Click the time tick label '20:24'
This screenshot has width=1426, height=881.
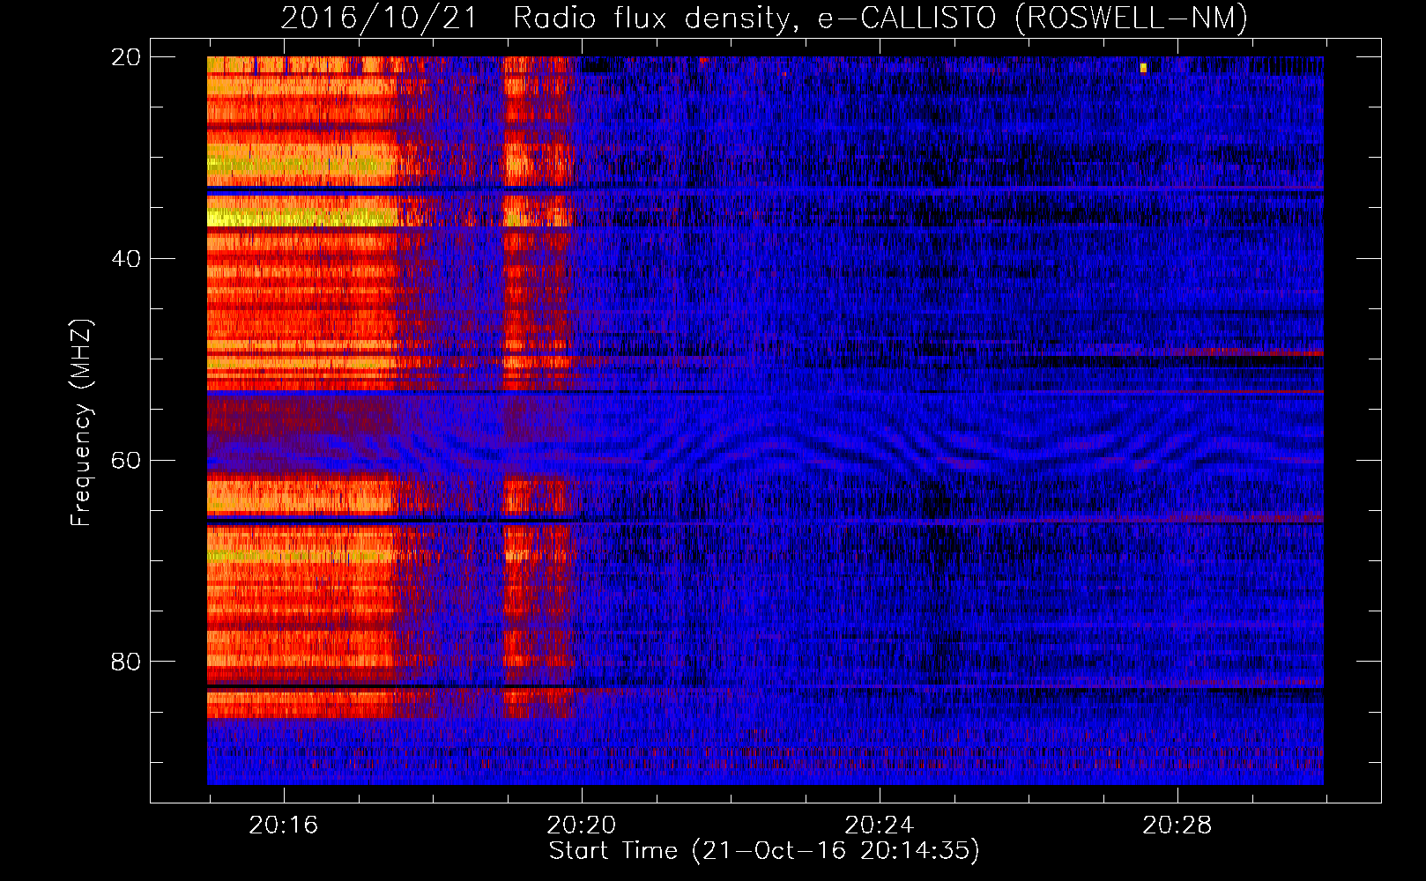coord(880,825)
